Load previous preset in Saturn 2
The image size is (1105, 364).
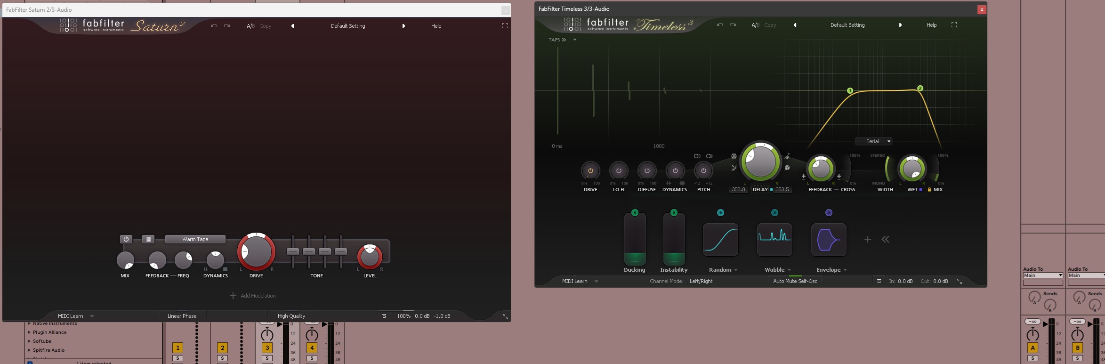(x=293, y=26)
